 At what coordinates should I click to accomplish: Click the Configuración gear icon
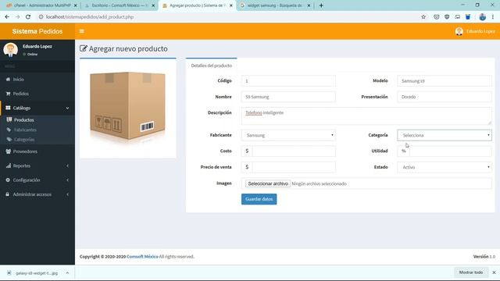click(x=8, y=180)
